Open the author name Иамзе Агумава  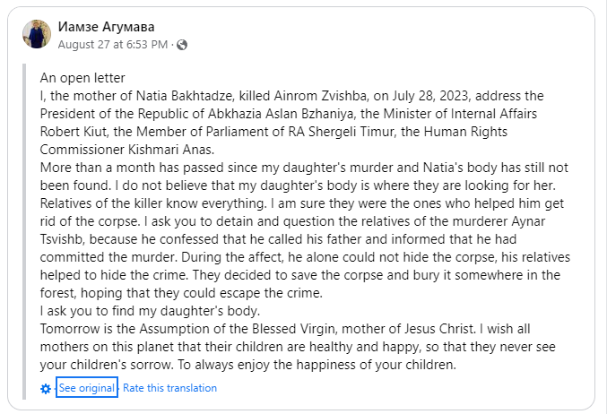click(106, 27)
